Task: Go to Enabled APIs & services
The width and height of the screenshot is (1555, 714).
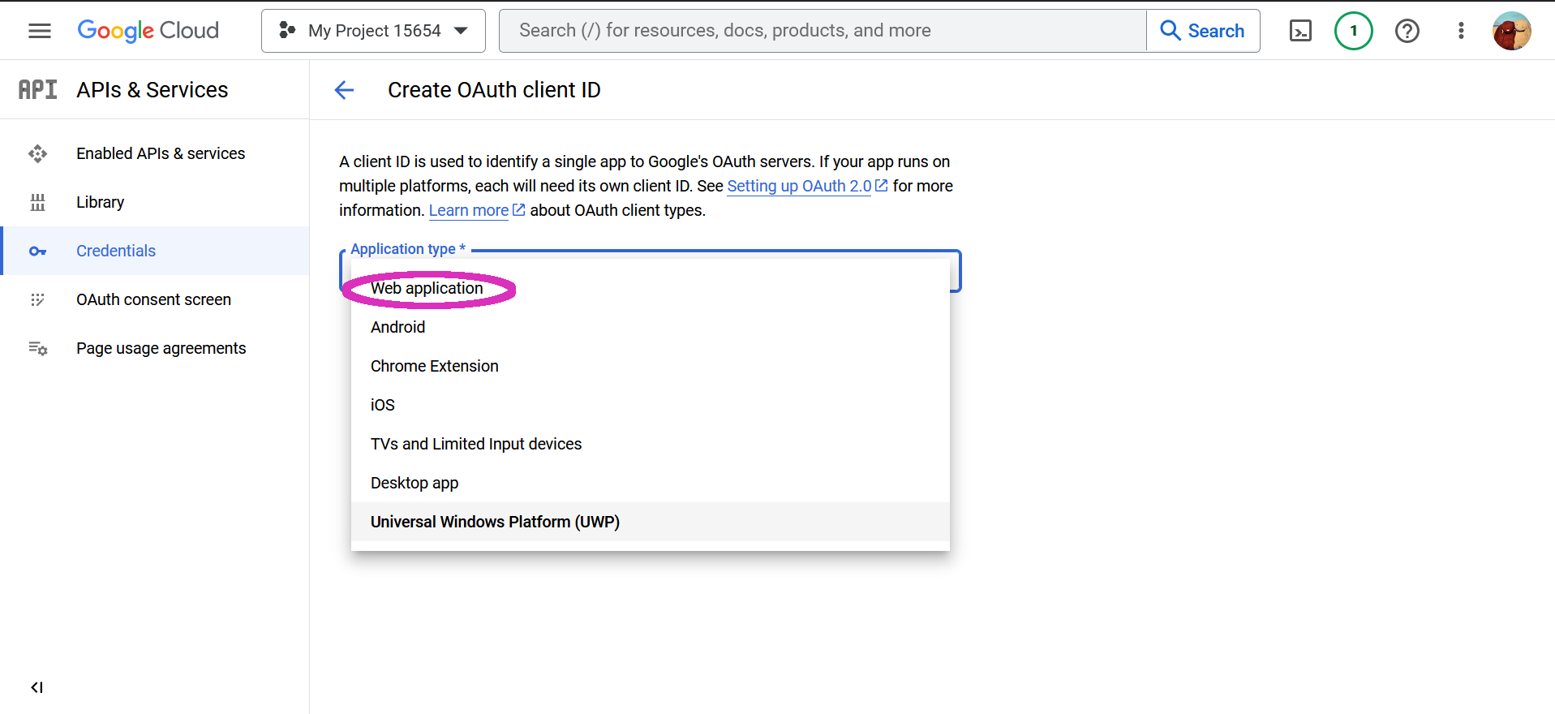Action: (155, 153)
